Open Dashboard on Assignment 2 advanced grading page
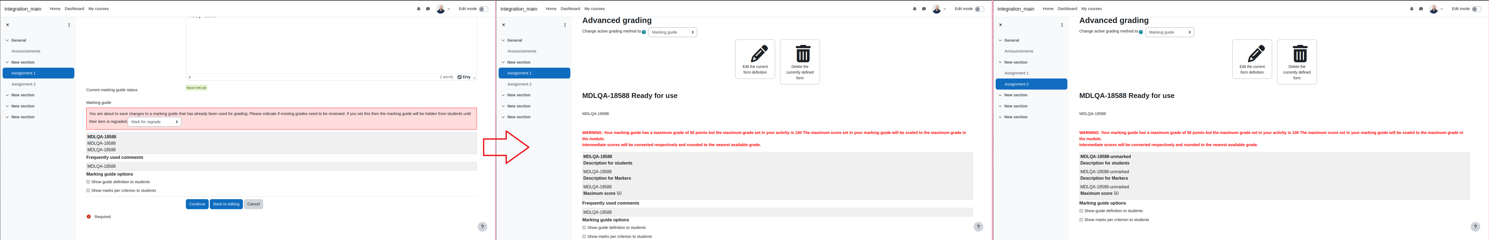The image size is (1489, 240). pos(1068,9)
